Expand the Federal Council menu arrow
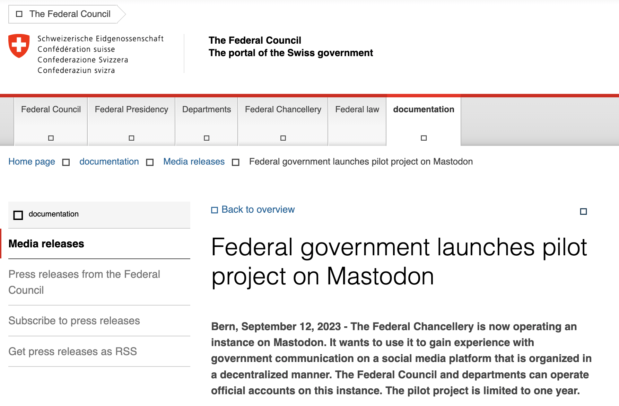This screenshot has width=619, height=406. pos(51,138)
